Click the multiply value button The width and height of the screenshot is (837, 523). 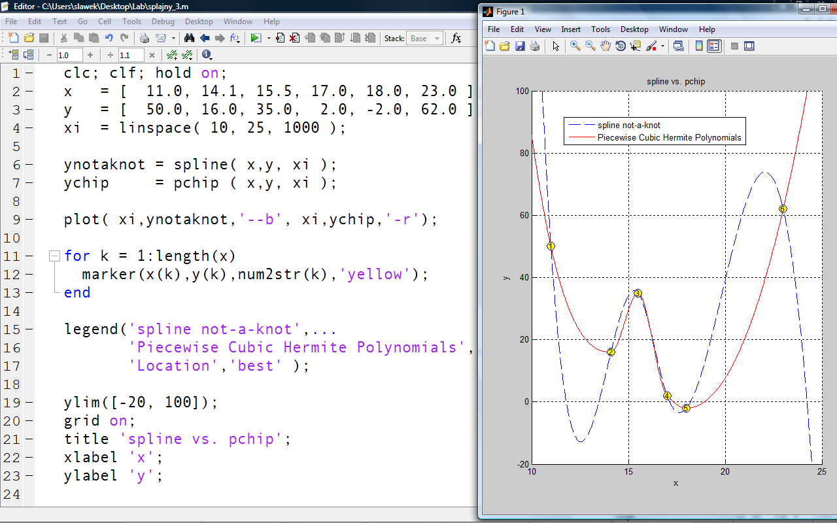[x=152, y=55]
